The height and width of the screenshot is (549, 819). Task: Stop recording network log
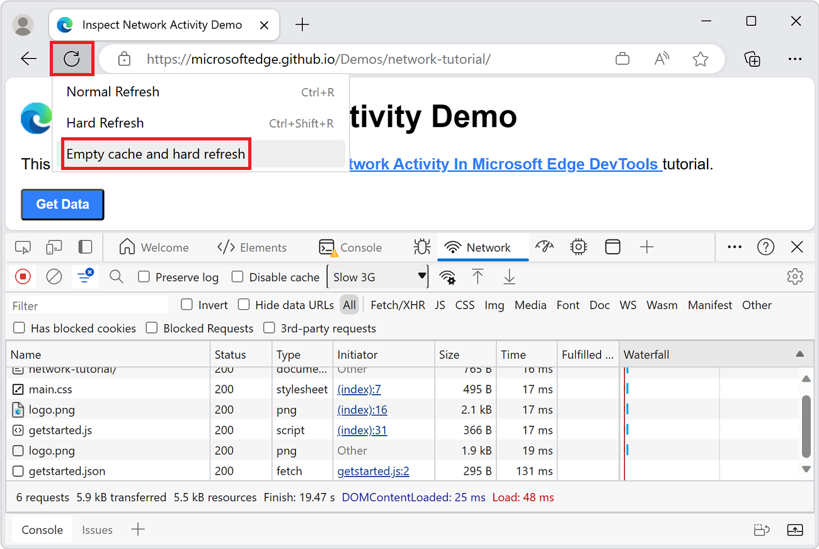[23, 276]
